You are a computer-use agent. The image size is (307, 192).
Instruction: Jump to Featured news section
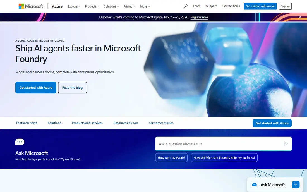(27, 123)
